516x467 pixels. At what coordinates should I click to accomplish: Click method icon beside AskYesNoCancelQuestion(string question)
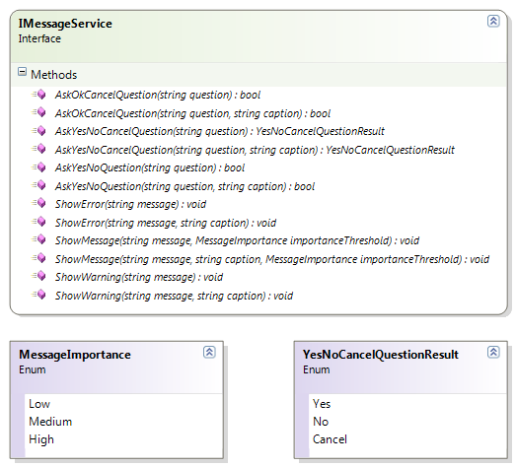38,131
